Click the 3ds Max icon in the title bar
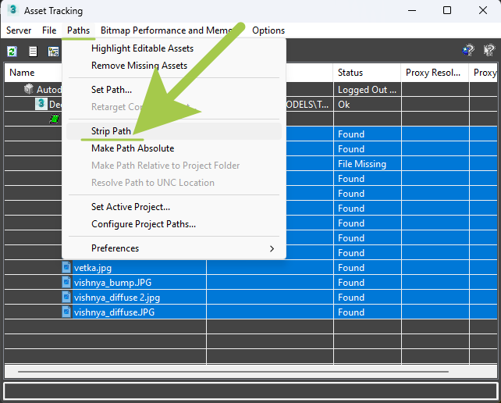The width and height of the screenshot is (501, 403). click(12, 10)
